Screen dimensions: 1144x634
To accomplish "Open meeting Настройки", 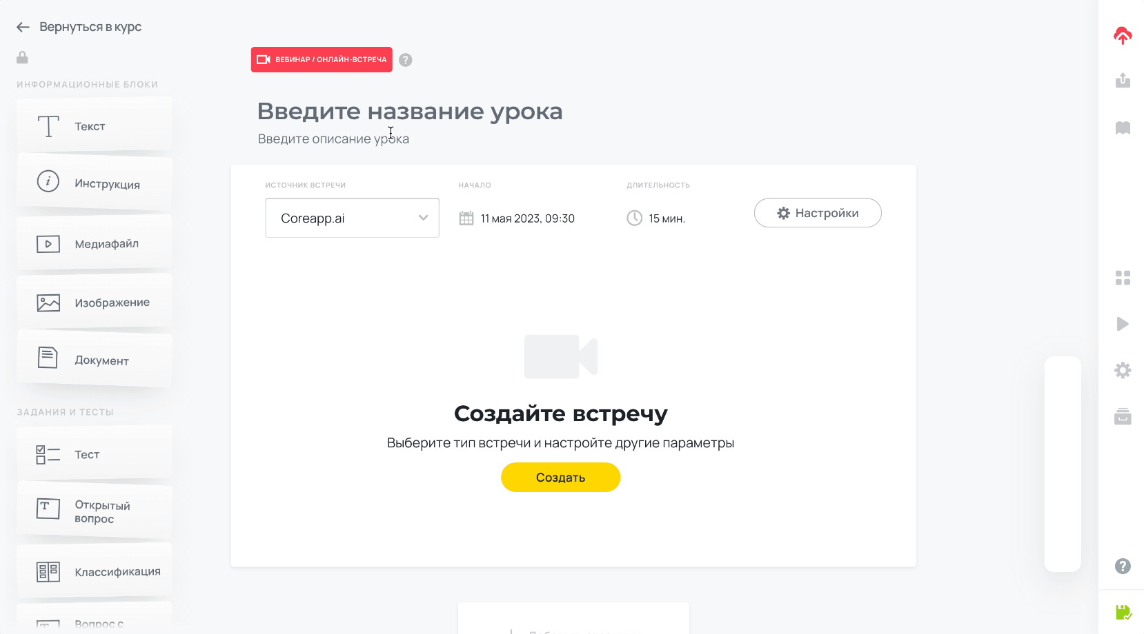I will coord(817,213).
